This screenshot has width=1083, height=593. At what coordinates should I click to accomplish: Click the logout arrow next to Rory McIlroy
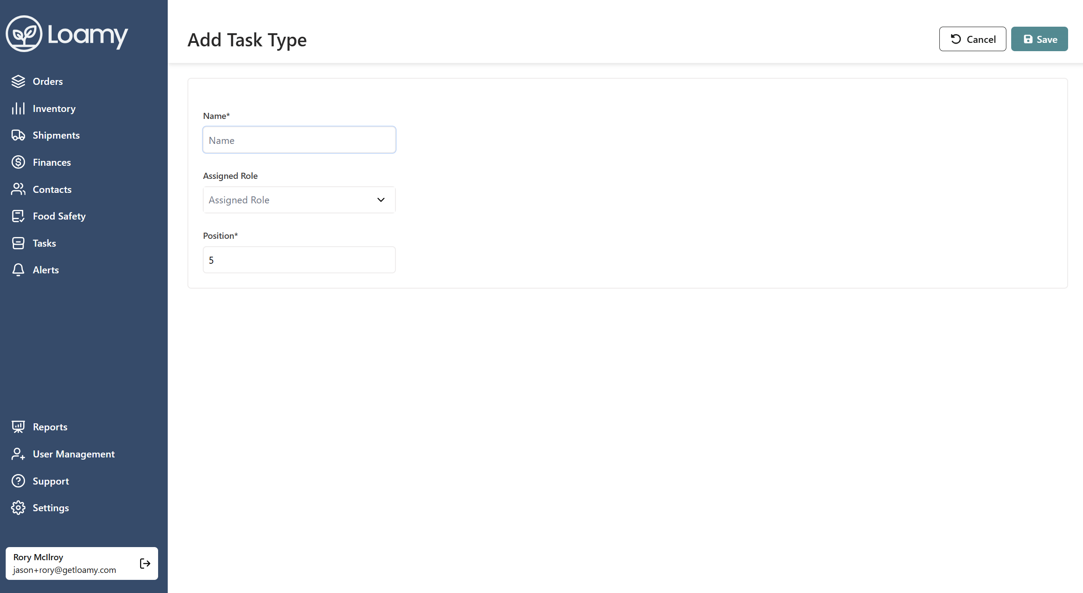point(145,563)
